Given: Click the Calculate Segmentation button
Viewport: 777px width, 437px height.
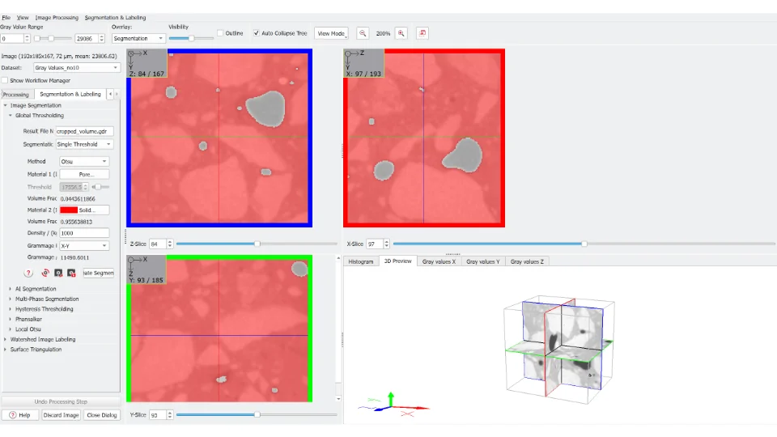Looking at the screenshot, I should (99, 273).
